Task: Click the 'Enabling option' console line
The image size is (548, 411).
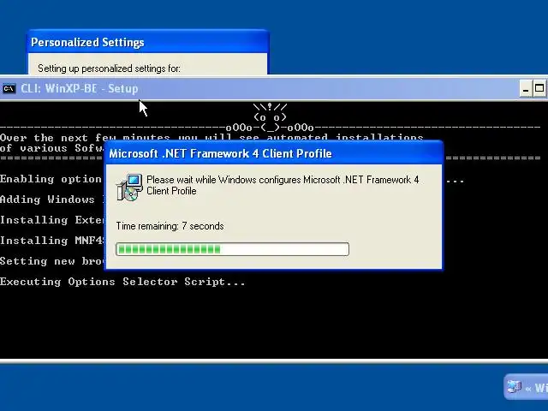Action: [51, 179]
